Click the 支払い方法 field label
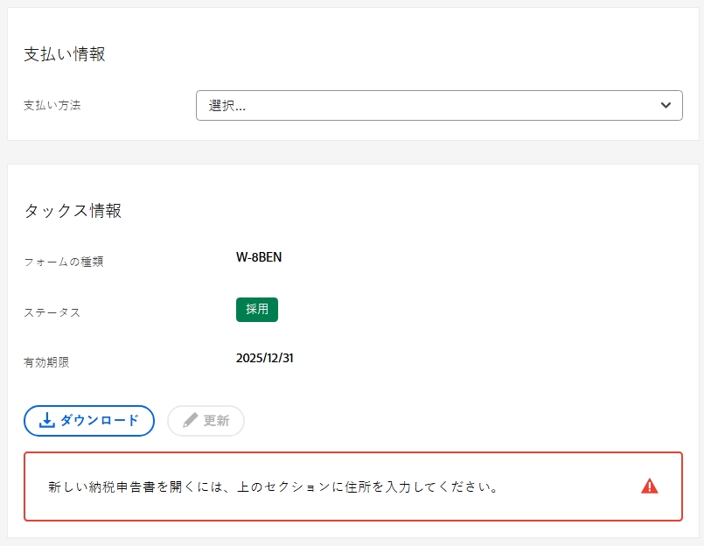The height and width of the screenshot is (546, 704). [52, 105]
